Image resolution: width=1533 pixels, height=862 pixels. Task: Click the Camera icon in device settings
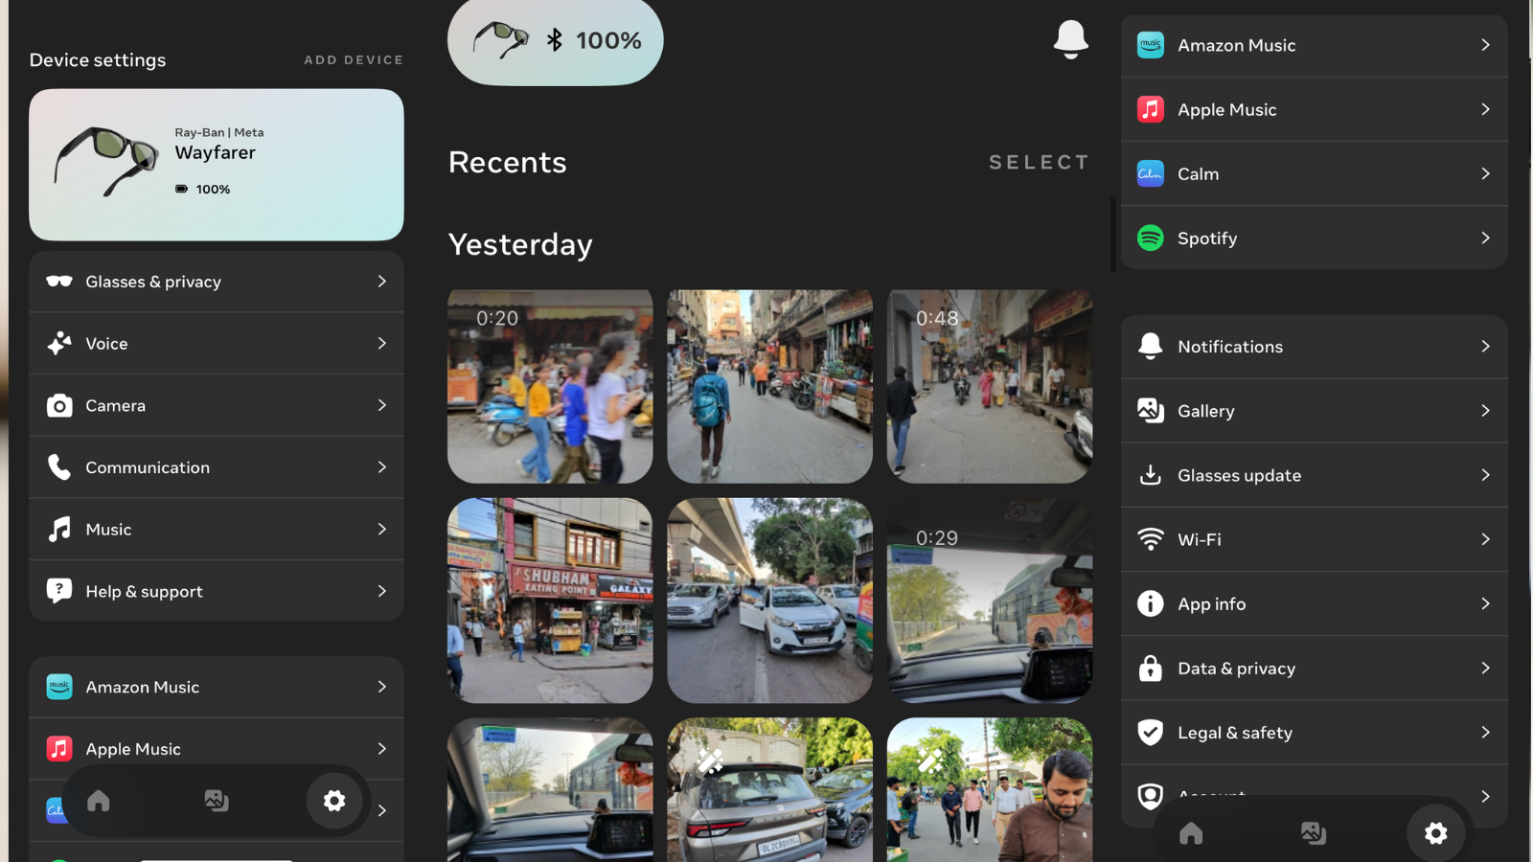pyautogui.click(x=59, y=405)
